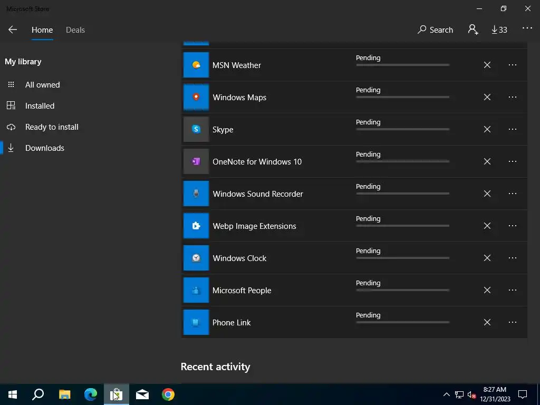Cancel the Windows Sound Recorder download
This screenshot has width=540, height=405.
(487, 194)
